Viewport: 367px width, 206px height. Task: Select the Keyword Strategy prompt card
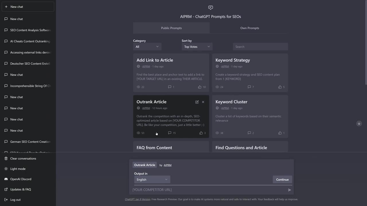[x=250, y=73]
